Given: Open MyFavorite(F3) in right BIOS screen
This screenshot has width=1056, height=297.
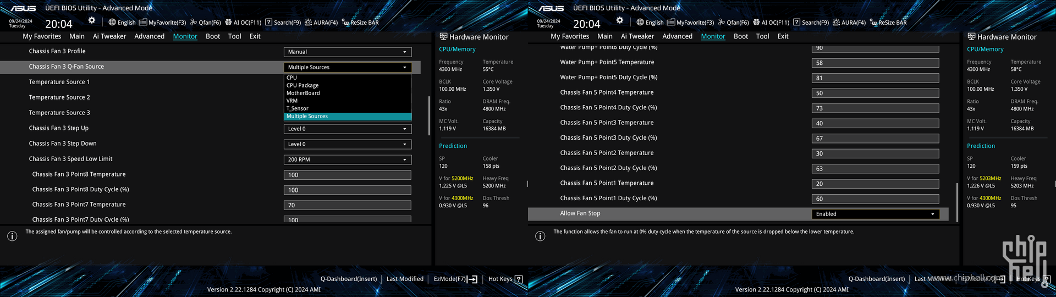Looking at the screenshot, I should (x=690, y=23).
